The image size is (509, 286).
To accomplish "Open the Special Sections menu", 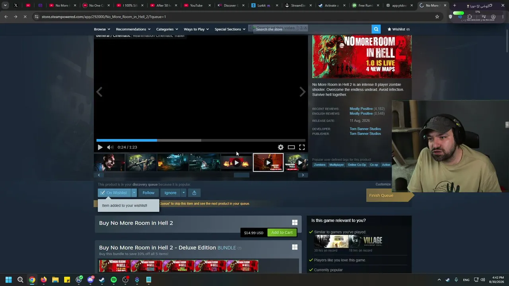I will (230, 29).
